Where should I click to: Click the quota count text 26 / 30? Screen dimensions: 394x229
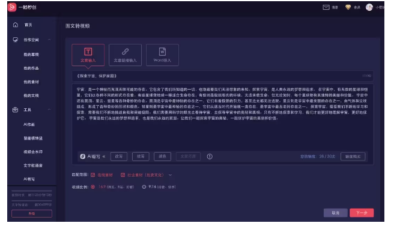tap(327, 156)
